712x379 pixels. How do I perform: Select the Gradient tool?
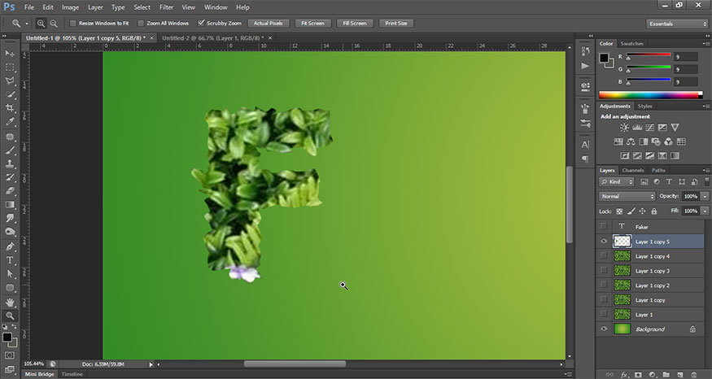[x=10, y=205]
